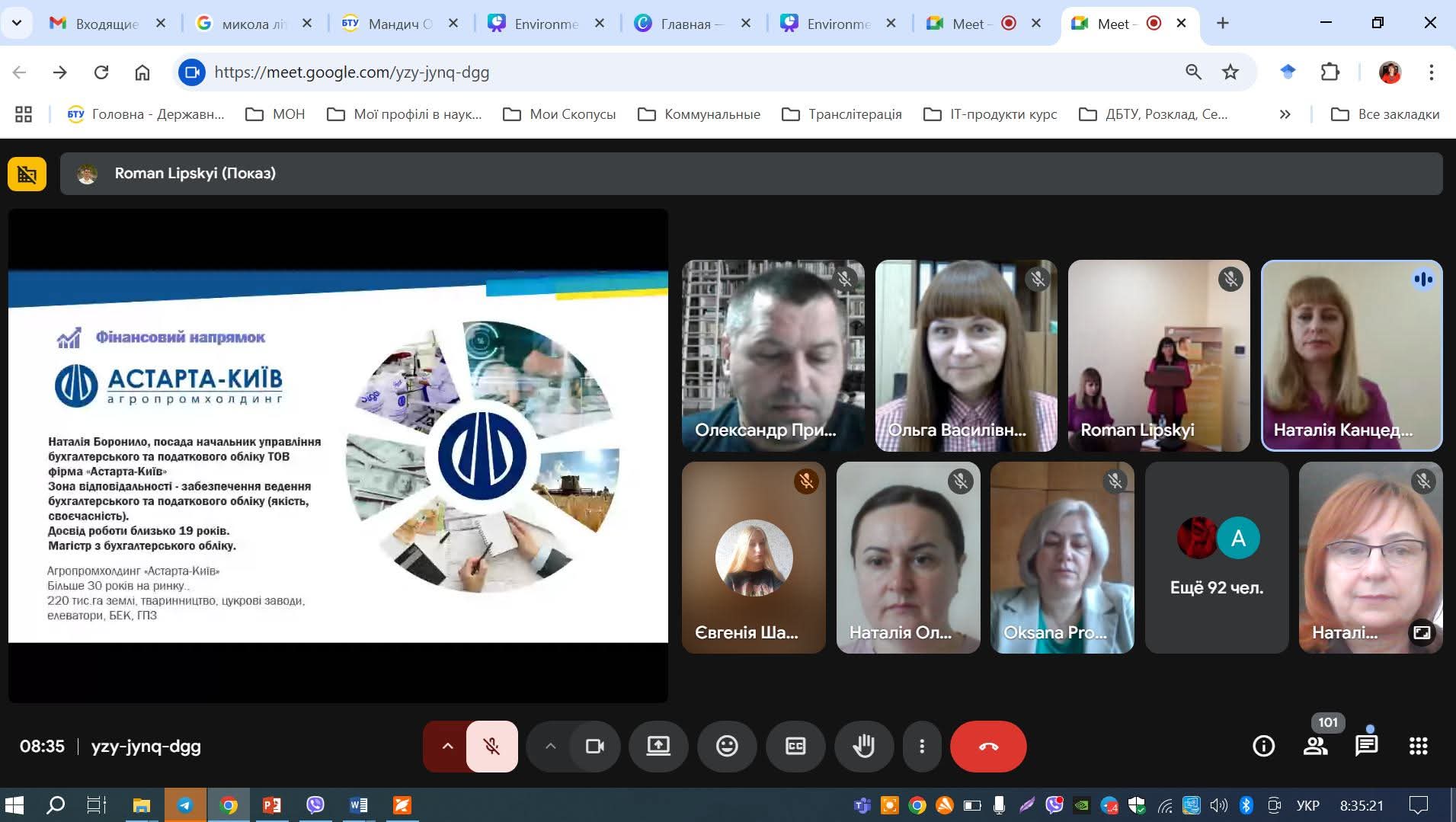The height and width of the screenshot is (822, 1456).
Task: Open the Транслітерація bookmarks folder
Action: tap(842, 114)
